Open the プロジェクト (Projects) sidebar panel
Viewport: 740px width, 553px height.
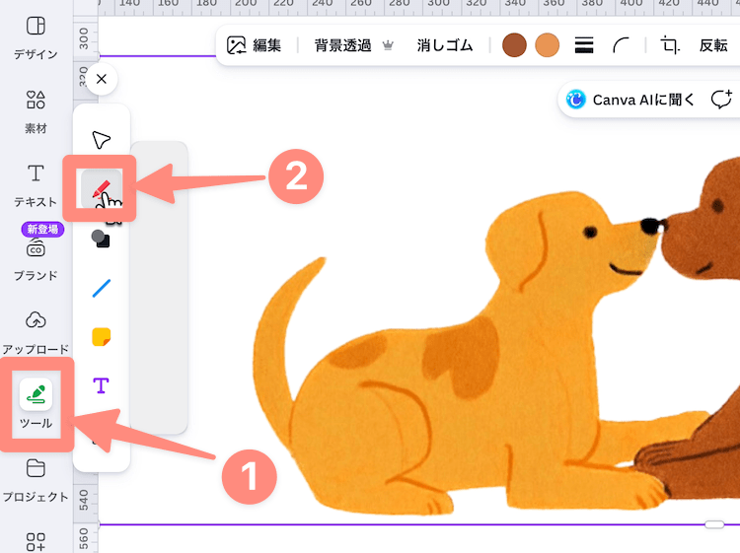pyautogui.click(x=36, y=480)
